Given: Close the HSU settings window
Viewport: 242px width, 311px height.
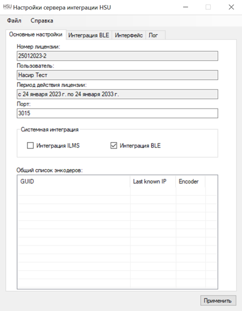Looking at the screenshot, I should click(231, 7).
